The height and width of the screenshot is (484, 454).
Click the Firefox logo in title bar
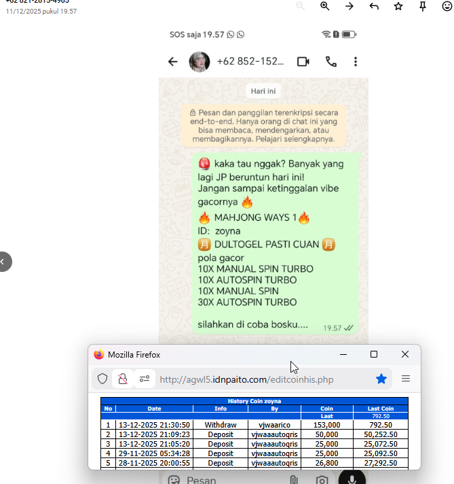(99, 354)
